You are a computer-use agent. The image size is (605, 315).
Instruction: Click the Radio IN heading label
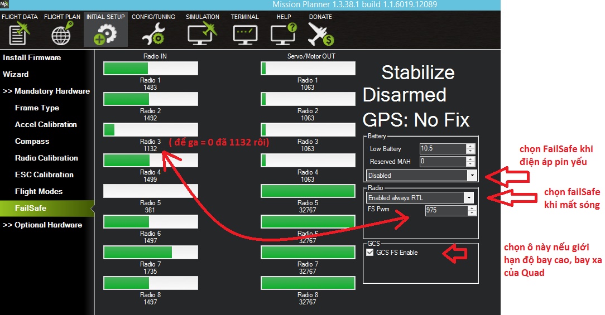pyautogui.click(x=155, y=56)
